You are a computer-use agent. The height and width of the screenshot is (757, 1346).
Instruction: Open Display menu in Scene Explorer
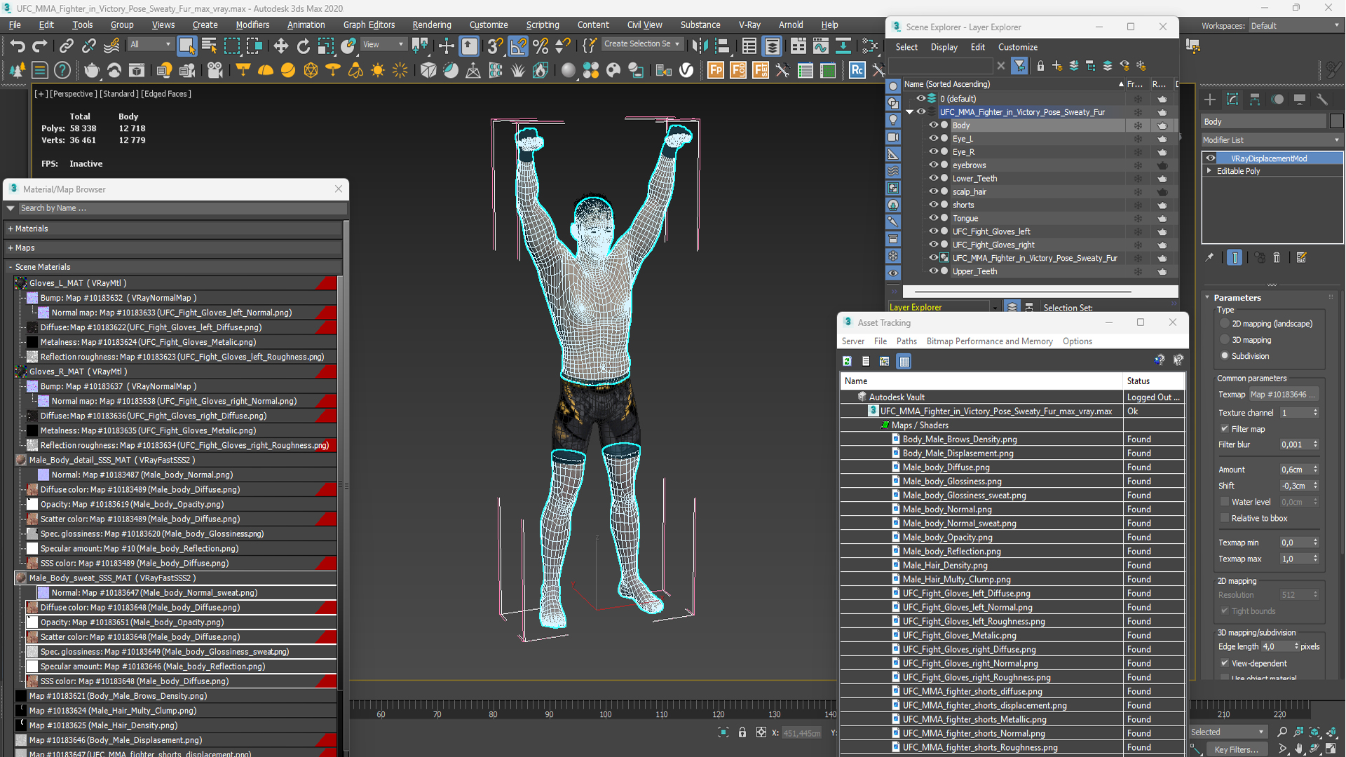click(x=944, y=47)
